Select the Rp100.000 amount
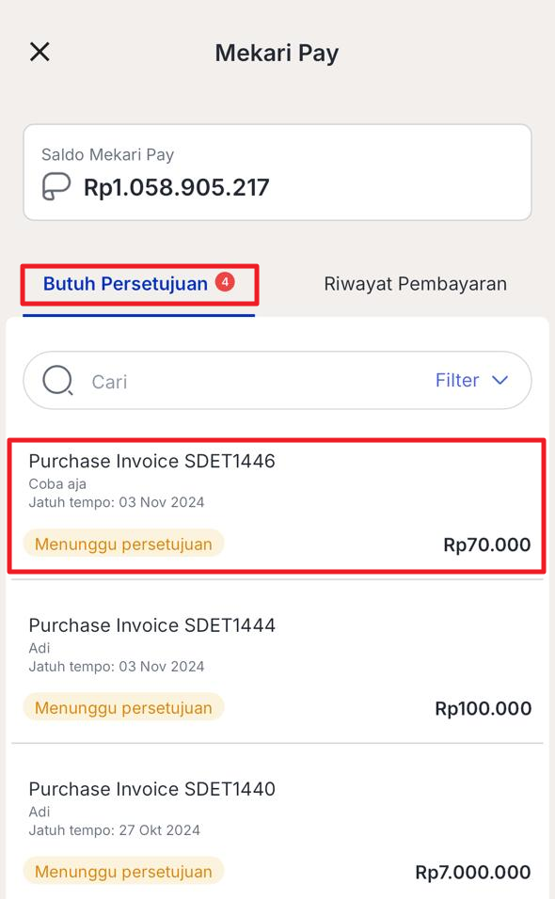 click(483, 708)
